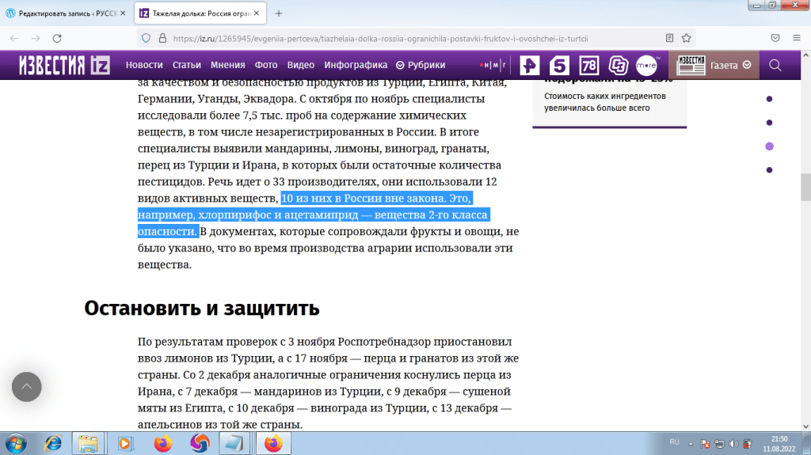This screenshot has height=455, width=811.
Task: Open the Izvestia iz logo homepage
Action: (65, 65)
